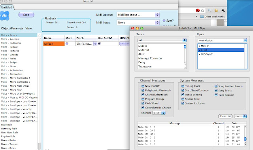Select the Untitled tab

(x=7, y=8)
